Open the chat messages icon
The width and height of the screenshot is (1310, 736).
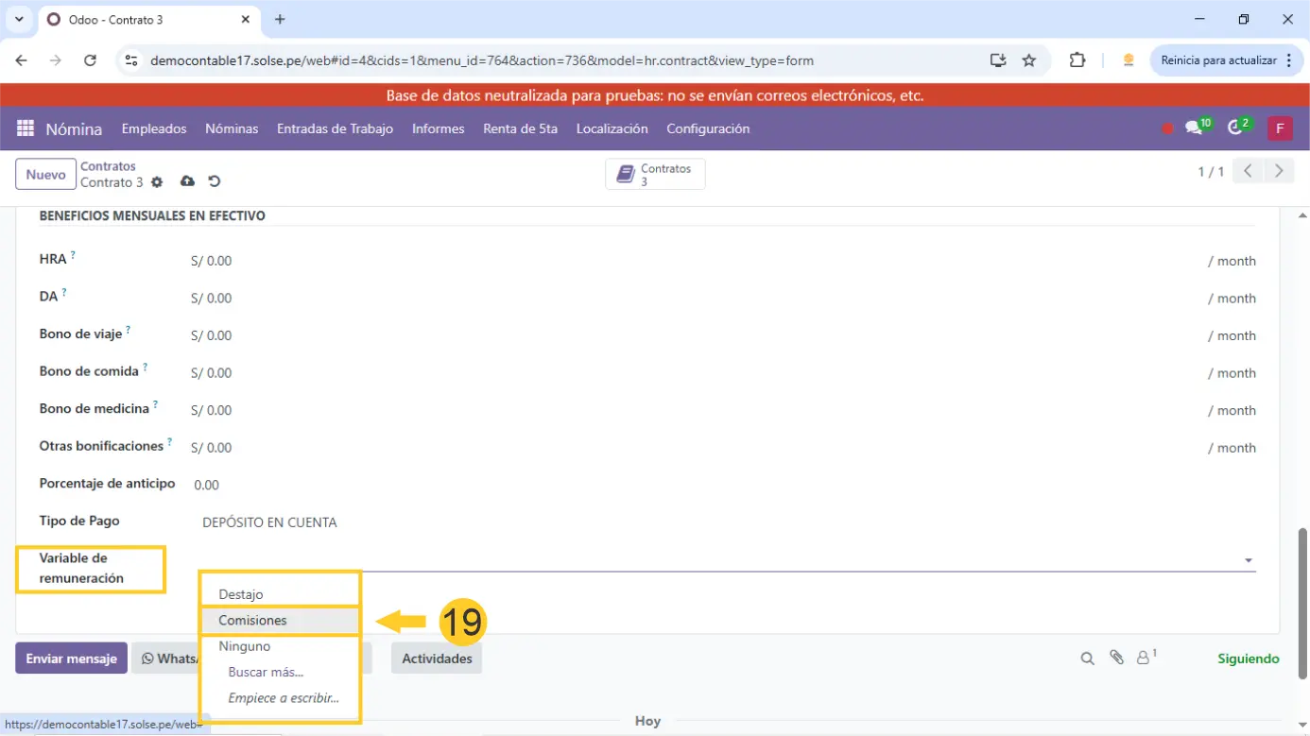[1194, 128]
